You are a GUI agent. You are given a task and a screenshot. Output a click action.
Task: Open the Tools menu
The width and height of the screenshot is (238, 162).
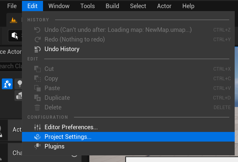coord(88,6)
